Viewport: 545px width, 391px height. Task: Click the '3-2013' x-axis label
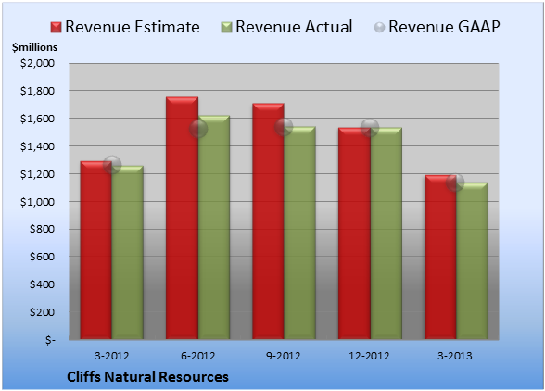455,356
